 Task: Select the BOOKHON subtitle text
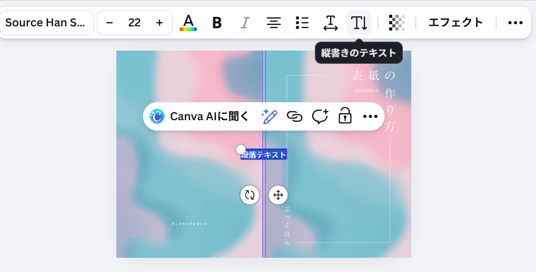point(366,91)
